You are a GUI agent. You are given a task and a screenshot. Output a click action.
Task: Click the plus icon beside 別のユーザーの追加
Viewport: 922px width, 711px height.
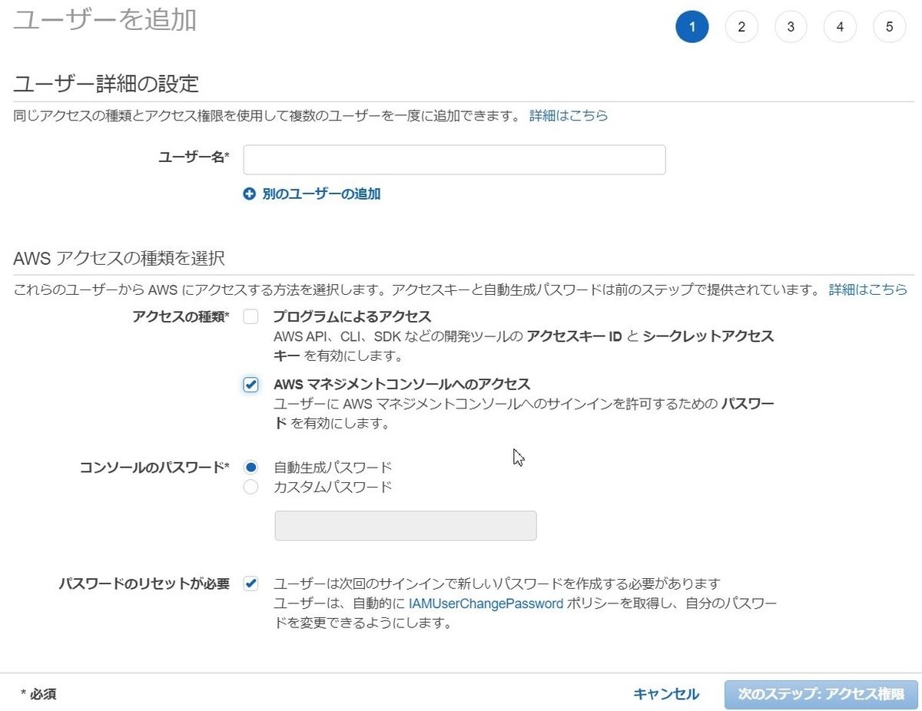point(249,193)
